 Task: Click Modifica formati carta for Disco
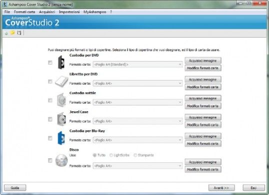click(203, 169)
